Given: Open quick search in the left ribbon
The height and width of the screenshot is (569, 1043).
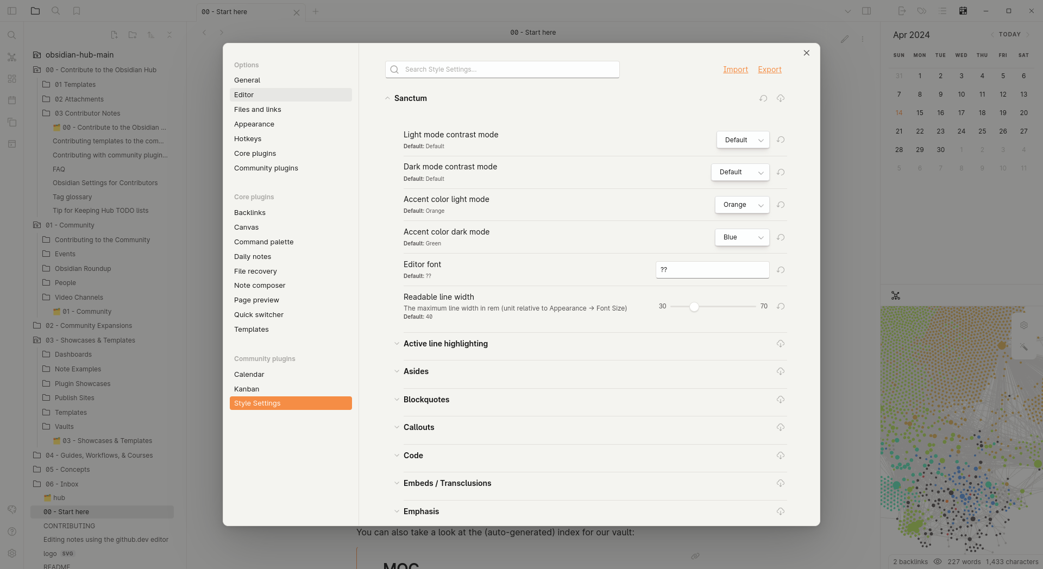Looking at the screenshot, I should click(12, 35).
